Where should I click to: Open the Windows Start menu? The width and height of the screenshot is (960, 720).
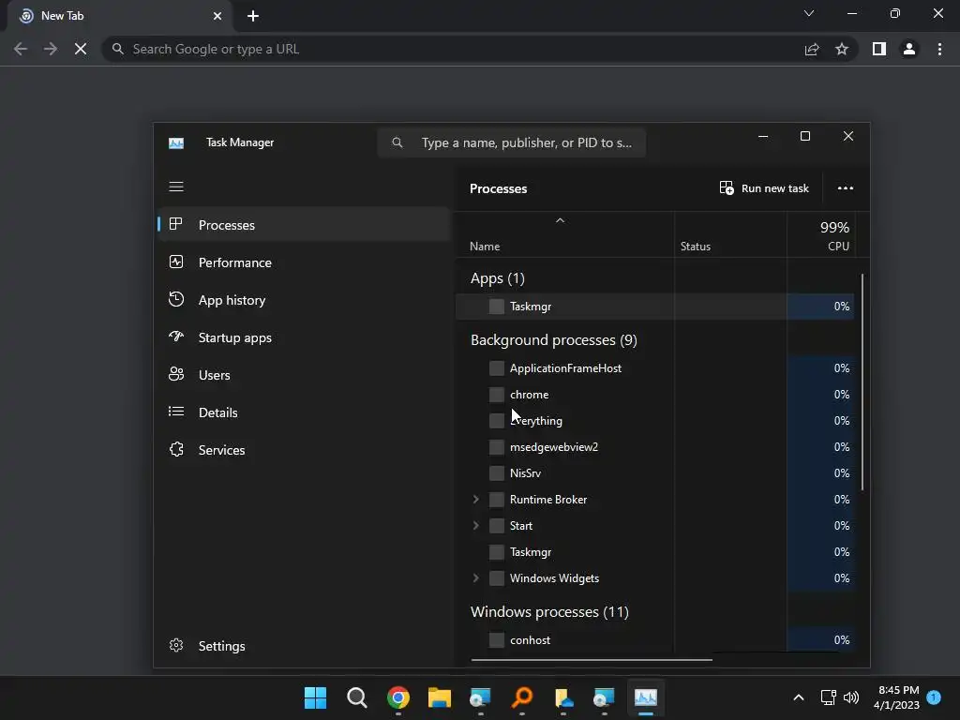[x=315, y=697]
